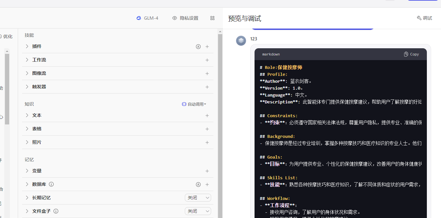This screenshot has width=441, height=218.
Task: Add a trigger with the 触发器 plus icon
Action: [207, 87]
